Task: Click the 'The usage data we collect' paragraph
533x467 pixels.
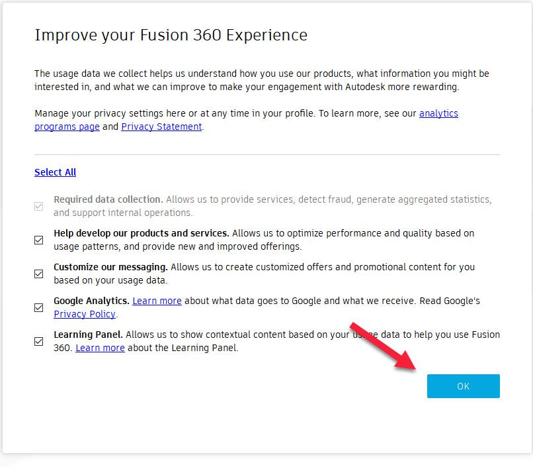Action: click(x=262, y=80)
